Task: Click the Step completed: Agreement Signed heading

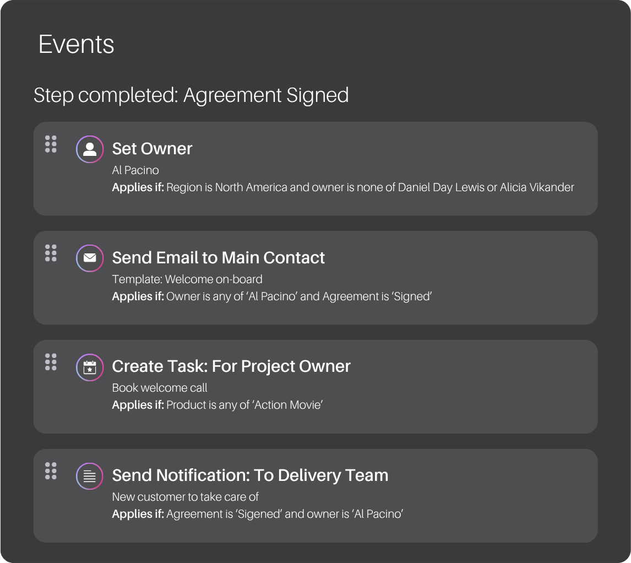Action: (x=191, y=95)
